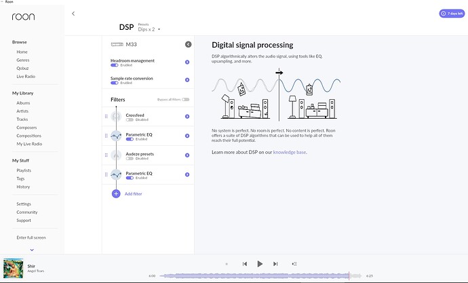Open Home in the sidebar

point(22,52)
